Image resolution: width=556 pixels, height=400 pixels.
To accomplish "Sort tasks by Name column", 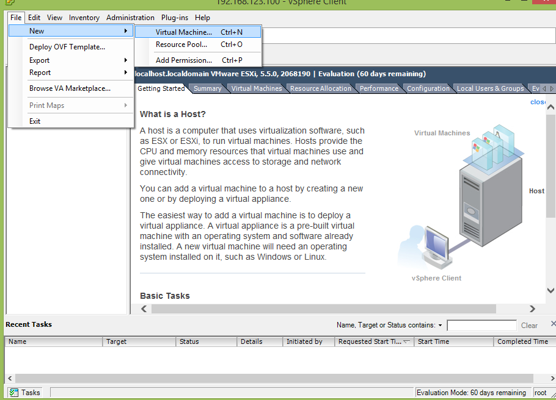I will pyautogui.click(x=54, y=341).
